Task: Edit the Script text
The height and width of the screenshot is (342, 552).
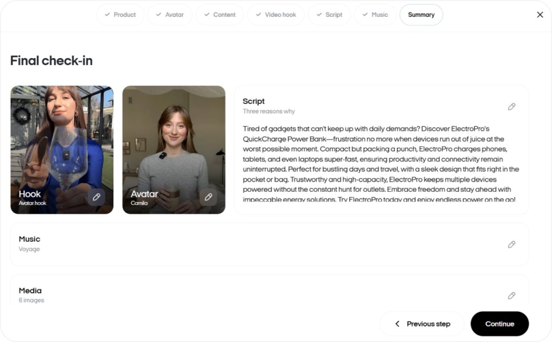Action: point(511,107)
